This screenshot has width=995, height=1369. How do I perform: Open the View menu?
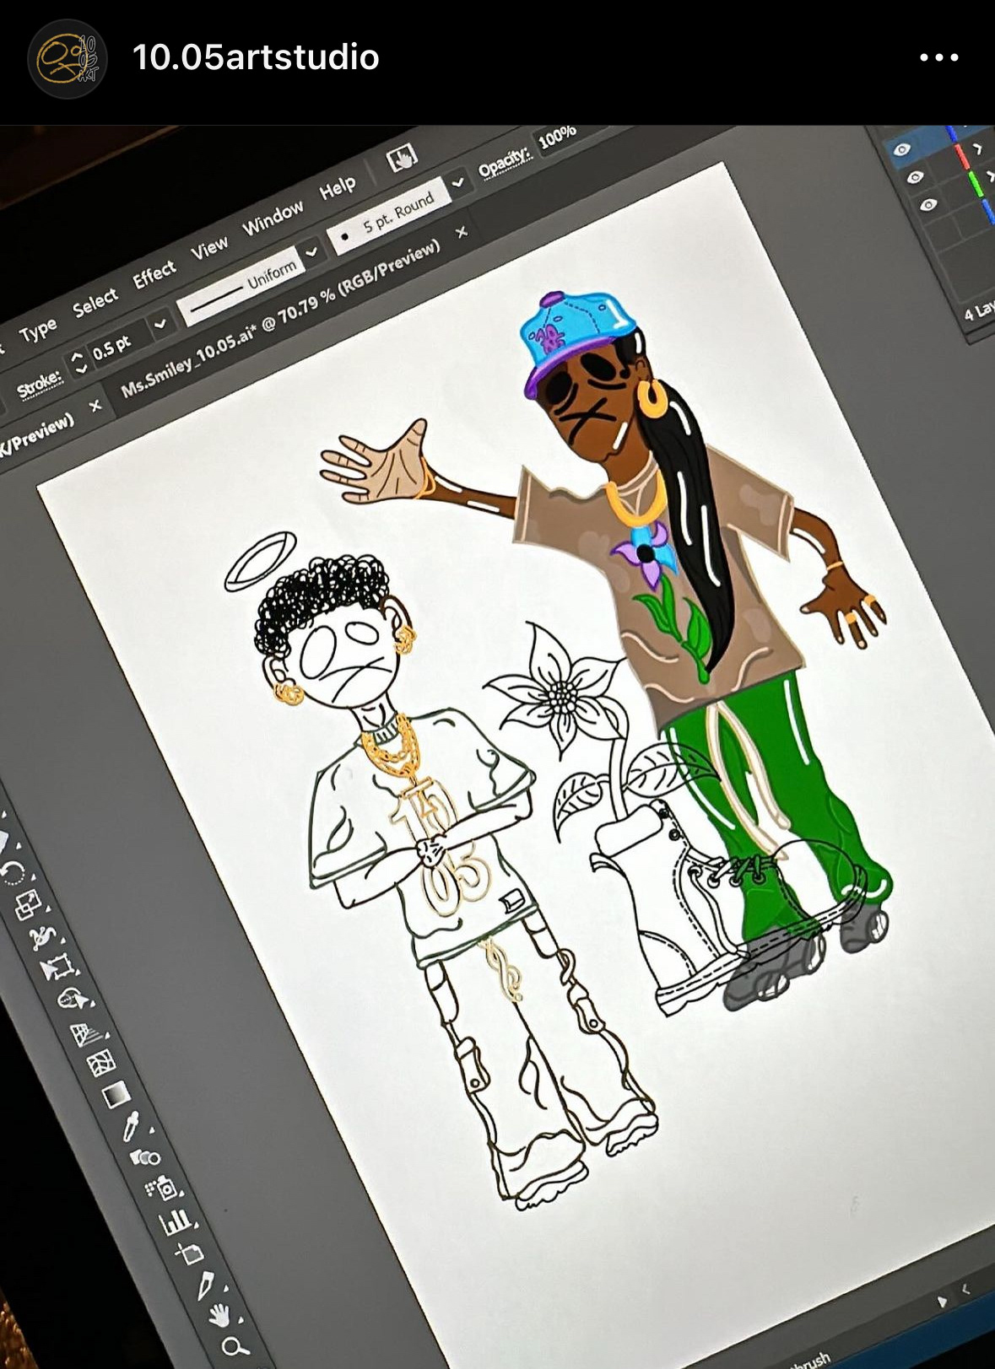point(208,247)
